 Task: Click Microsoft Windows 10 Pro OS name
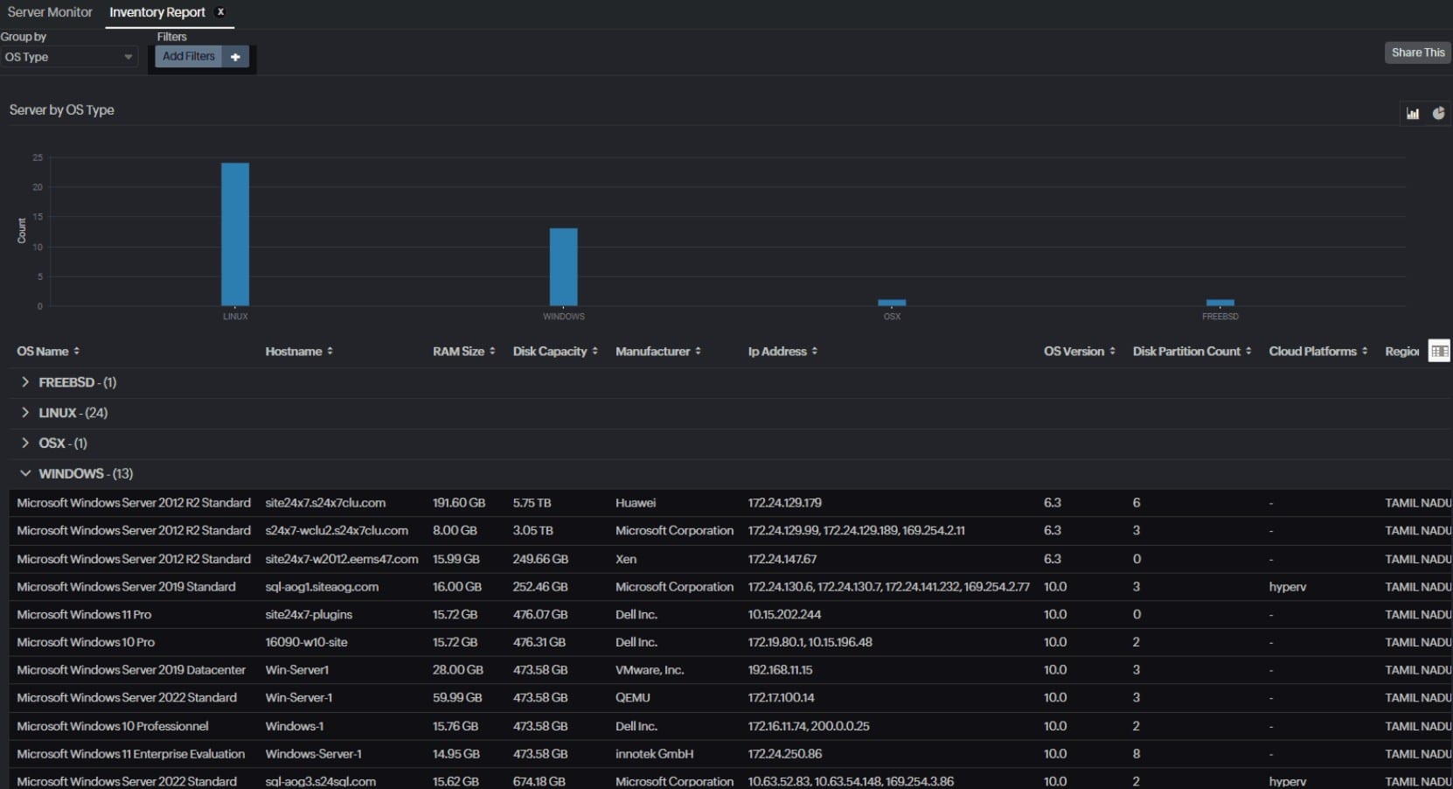(x=86, y=642)
